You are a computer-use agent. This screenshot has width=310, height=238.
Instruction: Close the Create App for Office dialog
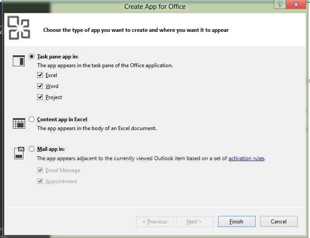pyautogui.click(x=296, y=4)
